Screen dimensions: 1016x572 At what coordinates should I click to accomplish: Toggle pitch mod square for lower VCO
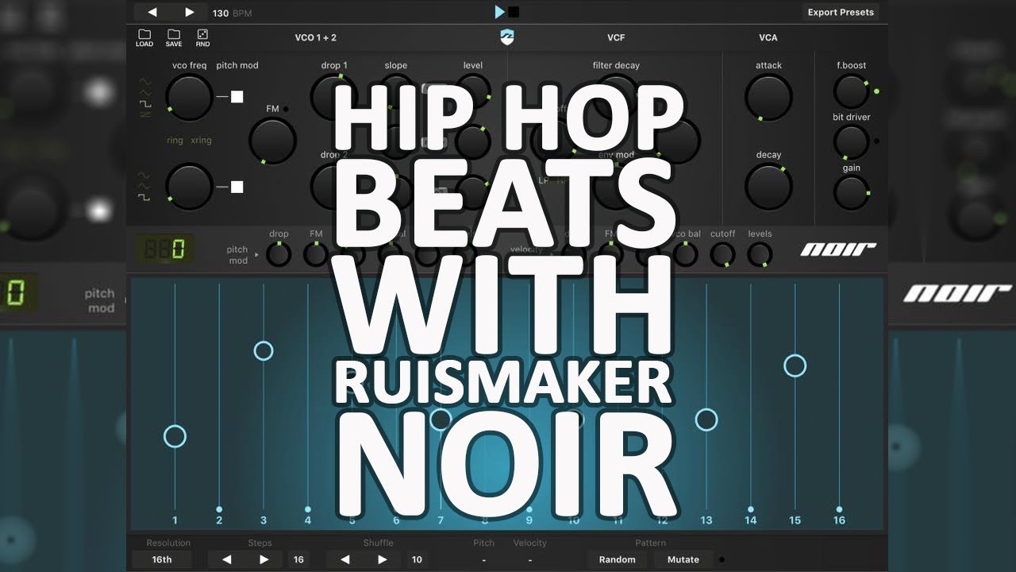237,187
